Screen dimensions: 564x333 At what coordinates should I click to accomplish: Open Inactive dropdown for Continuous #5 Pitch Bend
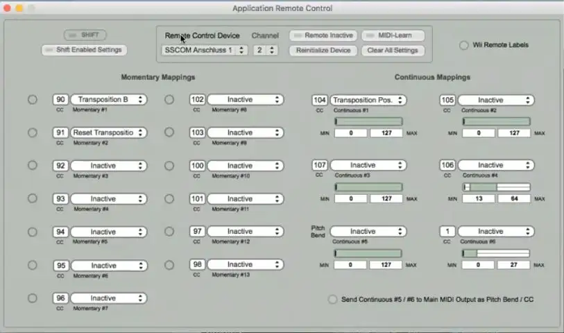368,231
